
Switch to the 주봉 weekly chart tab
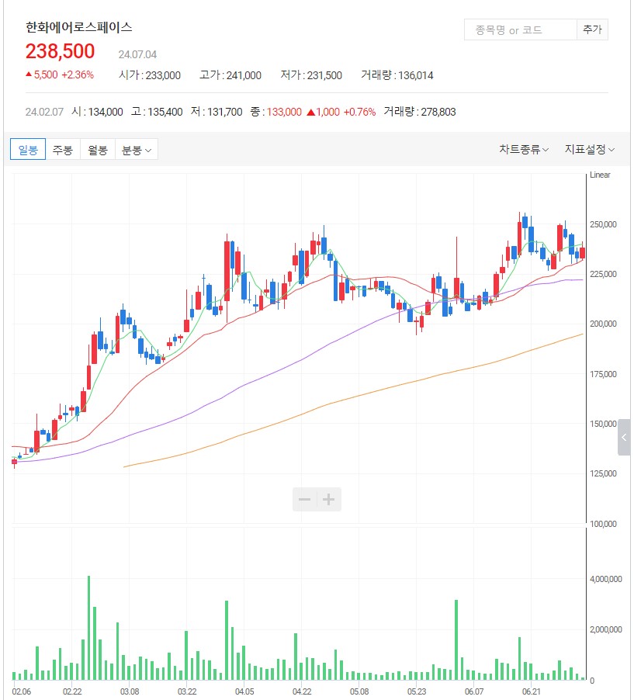pos(63,150)
